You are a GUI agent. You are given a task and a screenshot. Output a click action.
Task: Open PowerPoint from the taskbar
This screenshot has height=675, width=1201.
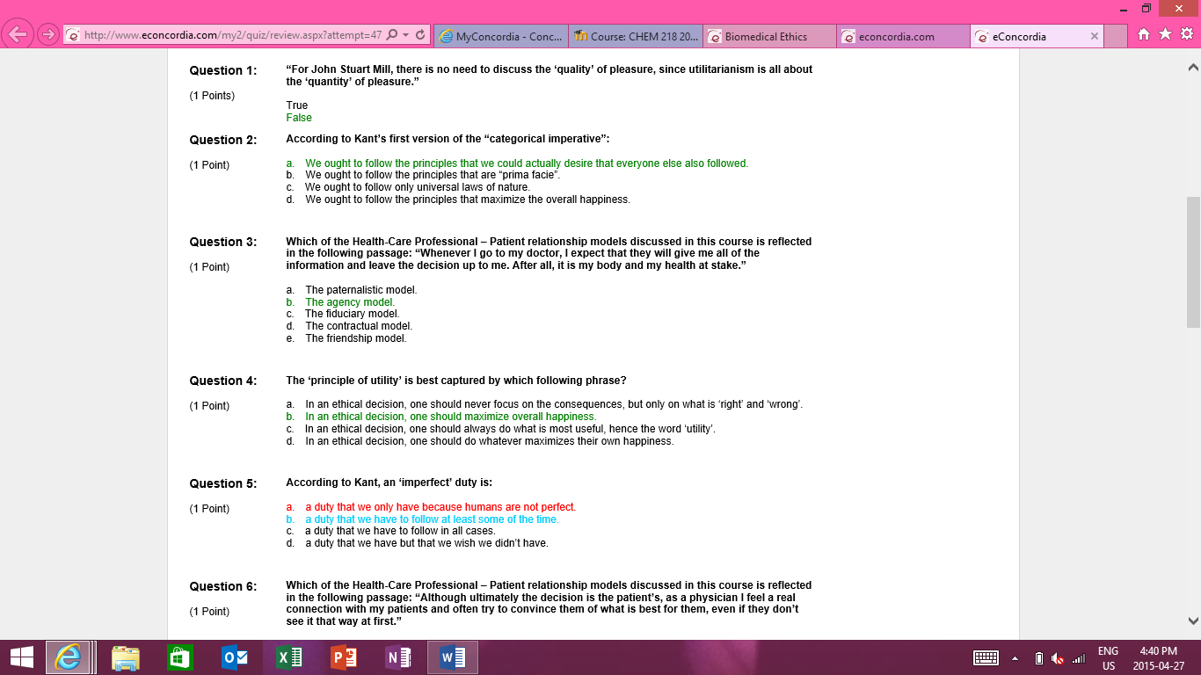tap(343, 657)
